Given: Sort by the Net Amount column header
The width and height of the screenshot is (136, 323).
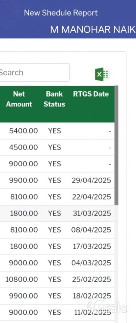Looking at the screenshot, I should pos(19,99).
